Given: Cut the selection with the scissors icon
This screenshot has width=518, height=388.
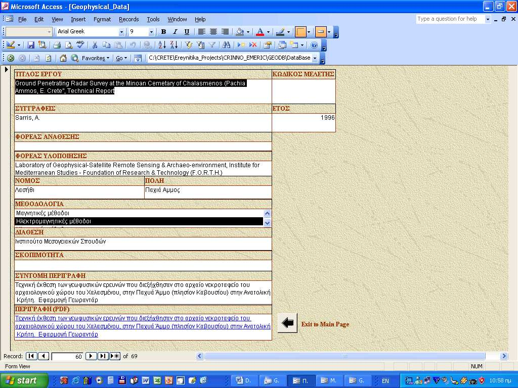Looking at the screenshot, I should click(x=95, y=45).
